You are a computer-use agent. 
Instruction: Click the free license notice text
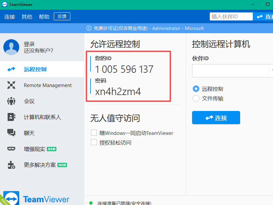149,28
